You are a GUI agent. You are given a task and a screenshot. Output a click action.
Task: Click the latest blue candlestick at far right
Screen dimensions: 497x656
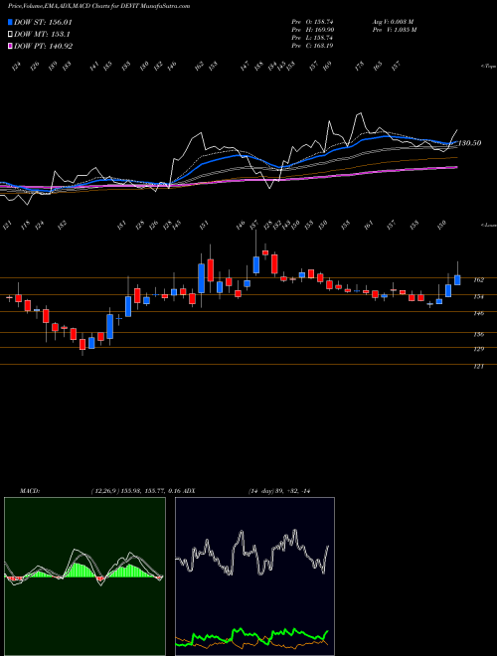pos(457,280)
